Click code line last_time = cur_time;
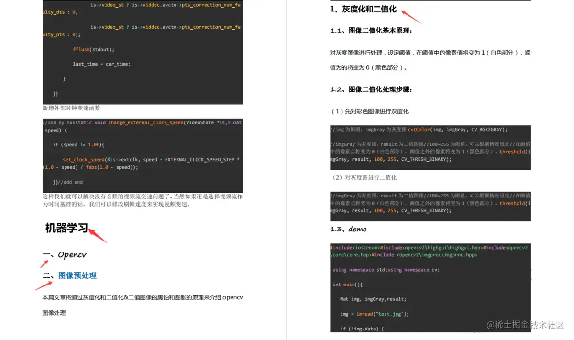Image resolution: width=574 pixels, height=340 pixels. (101, 64)
